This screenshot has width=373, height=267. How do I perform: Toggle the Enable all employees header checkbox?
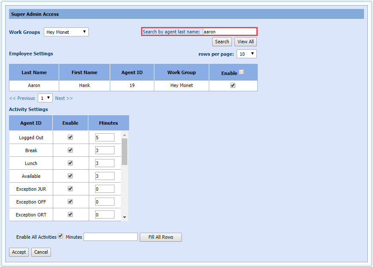(x=241, y=72)
